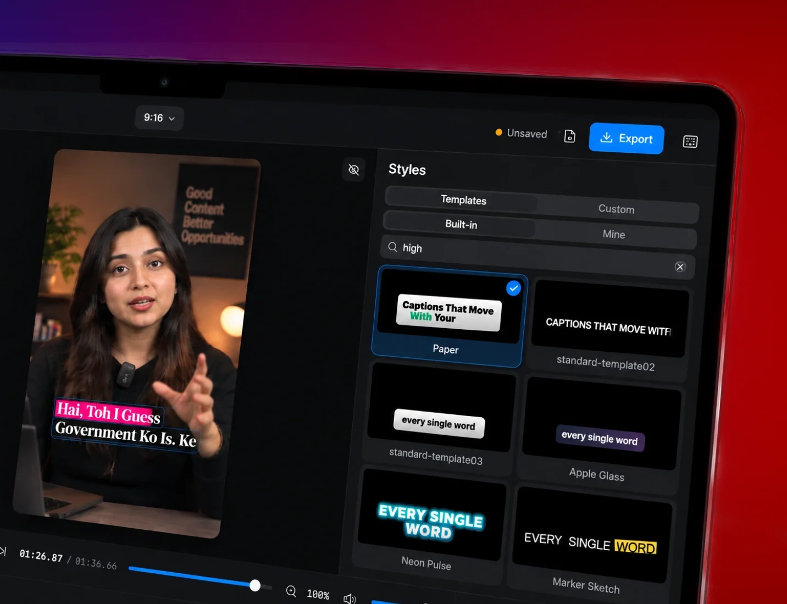
Task: Click the skip-to-next playback control
Action: click(x=3, y=551)
